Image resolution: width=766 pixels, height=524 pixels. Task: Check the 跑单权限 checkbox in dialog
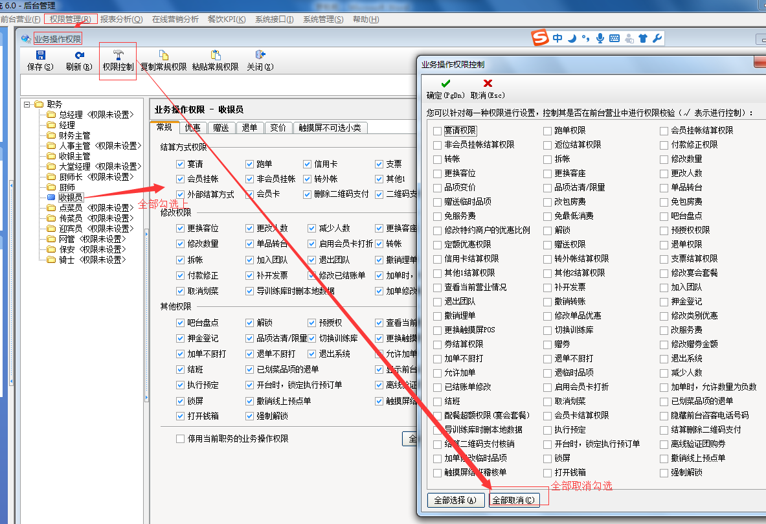pos(548,131)
